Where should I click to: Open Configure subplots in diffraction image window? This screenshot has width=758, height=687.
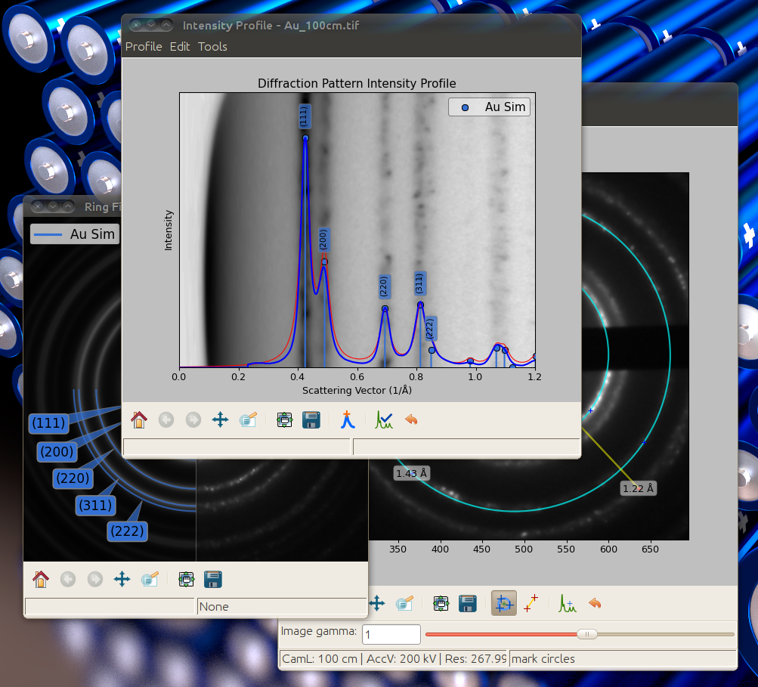pyautogui.click(x=441, y=603)
